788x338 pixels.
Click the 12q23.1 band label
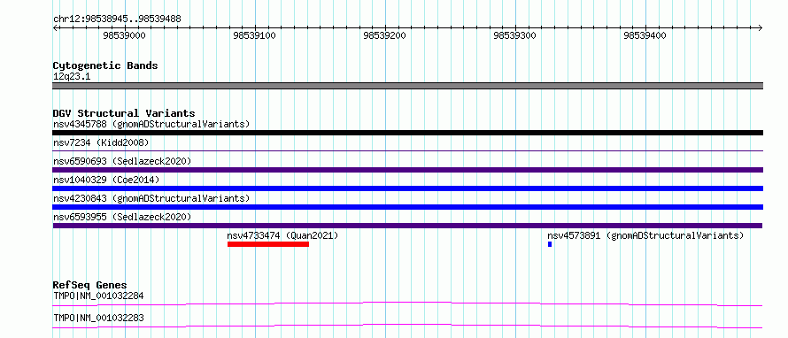72,77
